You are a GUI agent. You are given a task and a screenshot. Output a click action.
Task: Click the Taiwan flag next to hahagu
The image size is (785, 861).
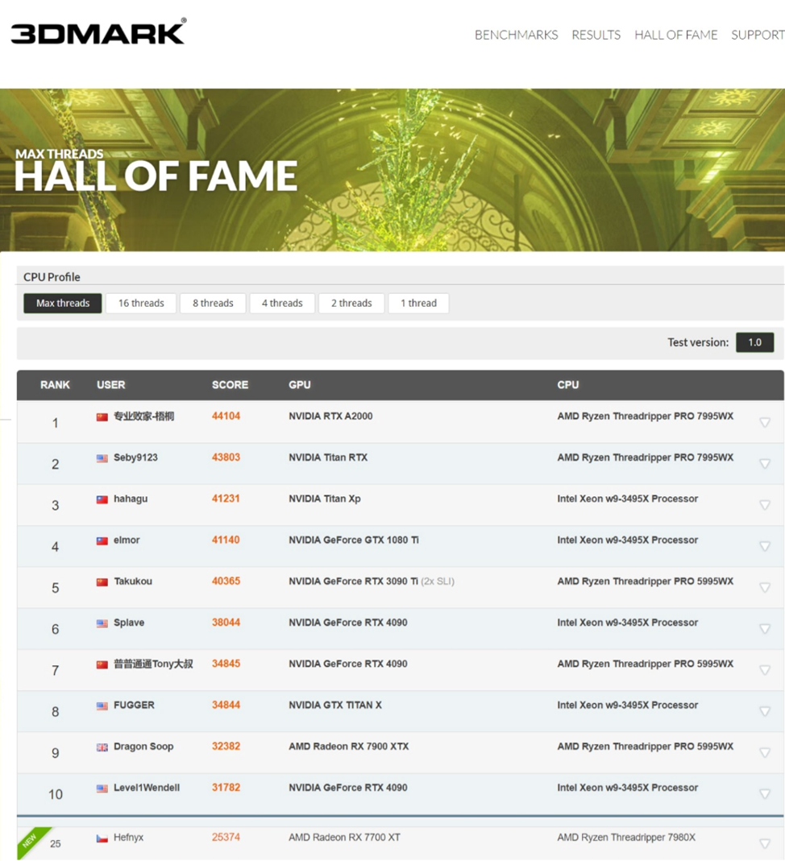click(x=102, y=499)
